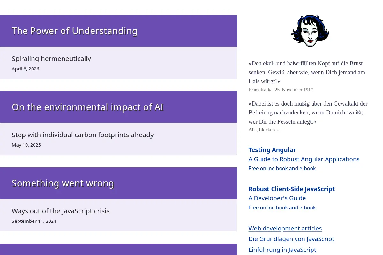
Task: Open 'Stop with individual carbon footprints already' text
Action: pyautogui.click(x=83, y=135)
